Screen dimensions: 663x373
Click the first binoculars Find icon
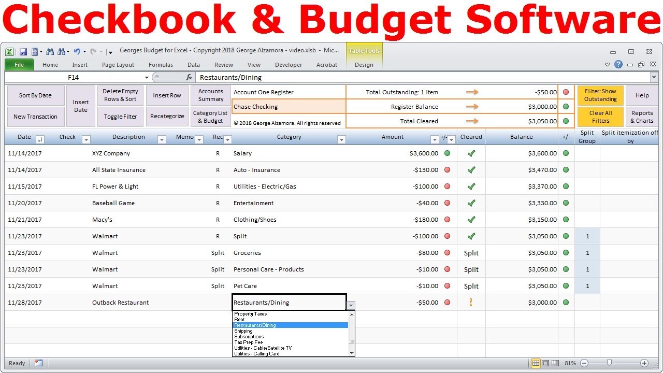(x=50, y=51)
